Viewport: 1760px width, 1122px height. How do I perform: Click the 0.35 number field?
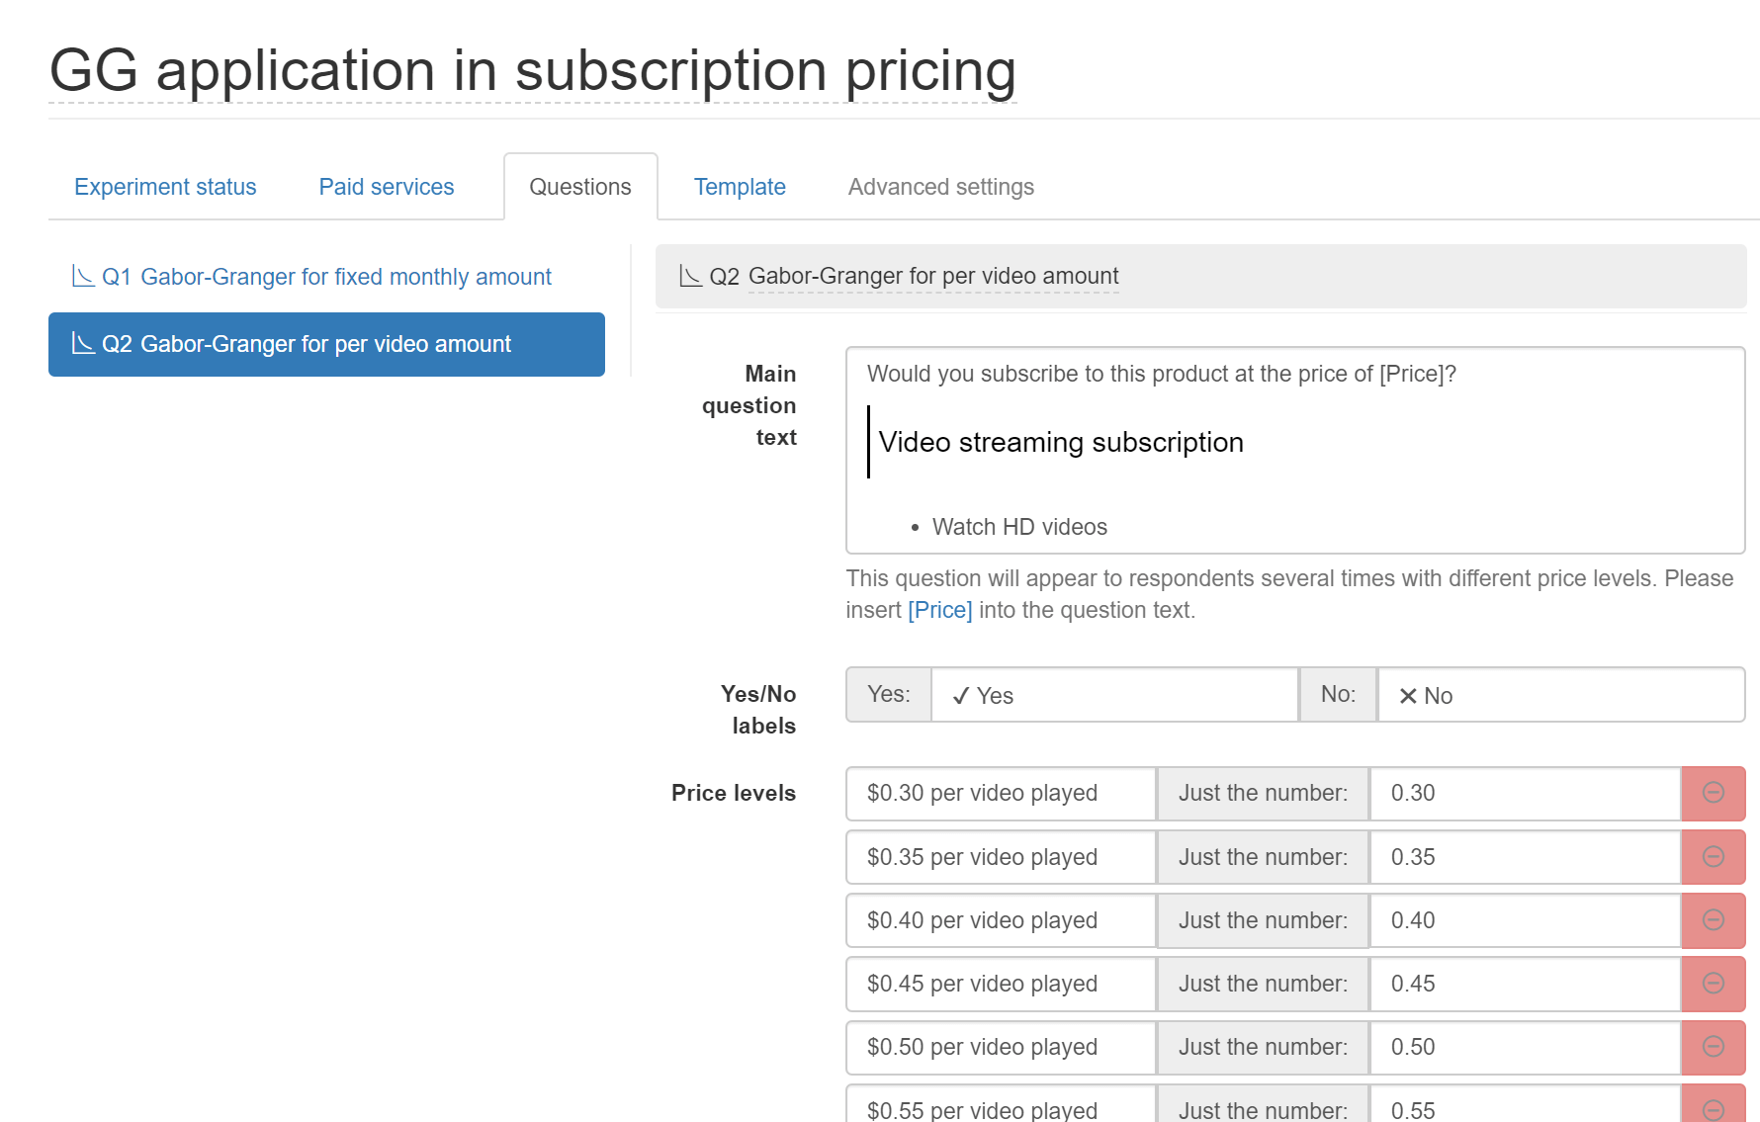1526,857
